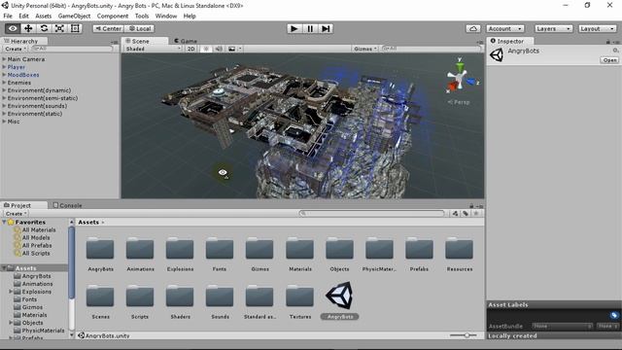This screenshot has width=622, height=350.
Task: Pause the game playback
Action: 310,28
